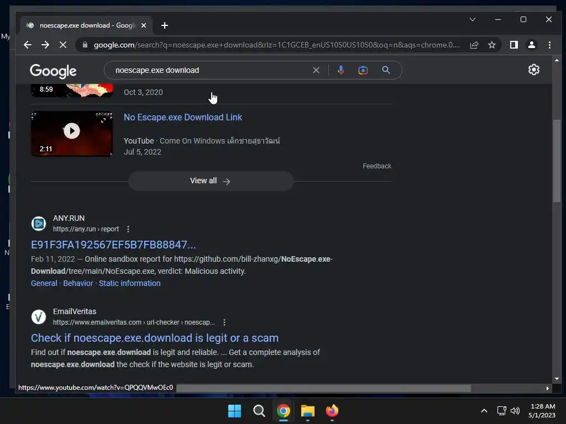Open Chrome side panel
The image size is (566, 424).
[513, 45]
